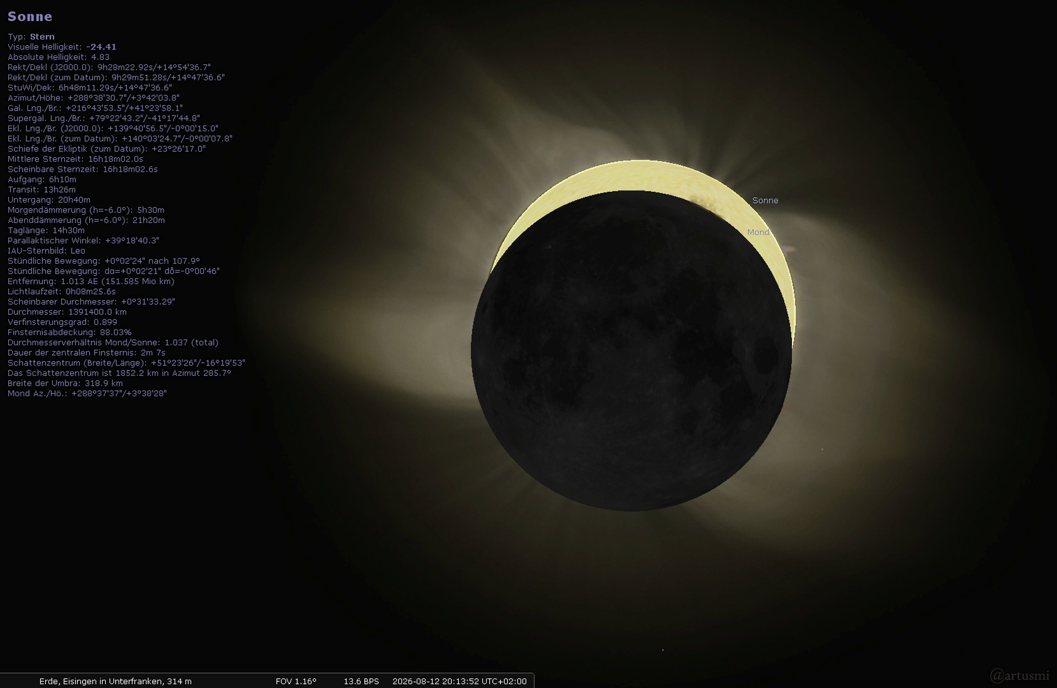
Task: Click the Ekl. Lng./Br. (zum Datum) line
Action: 120,139
